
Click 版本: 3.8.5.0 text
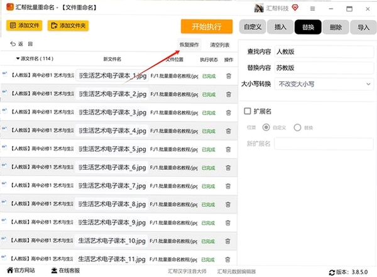point(352,272)
